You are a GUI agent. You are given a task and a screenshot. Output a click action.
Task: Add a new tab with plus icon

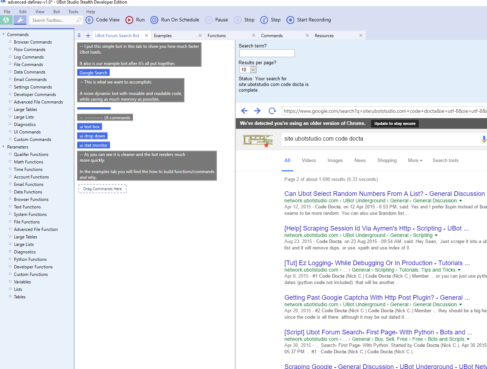88,35
